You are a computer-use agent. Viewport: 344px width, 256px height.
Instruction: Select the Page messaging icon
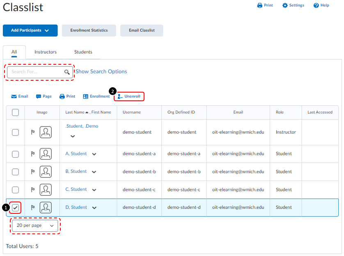click(x=43, y=96)
